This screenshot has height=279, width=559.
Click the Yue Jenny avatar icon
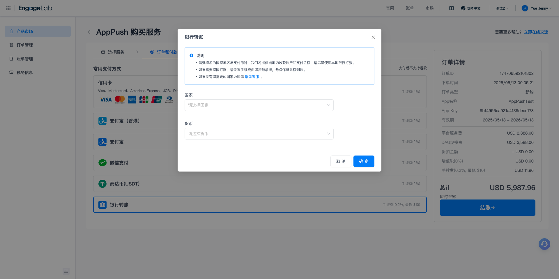point(525,8)
